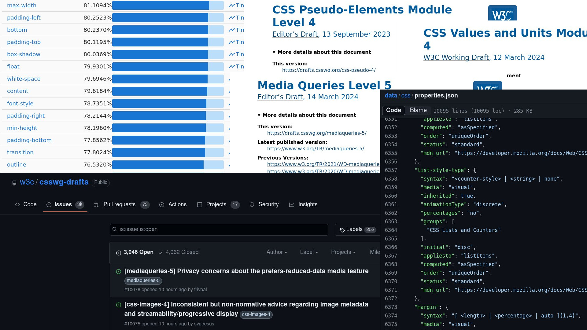The image size is (587, 330).
Task: Click the usage bar for min-height
Action: click(168, 128)
